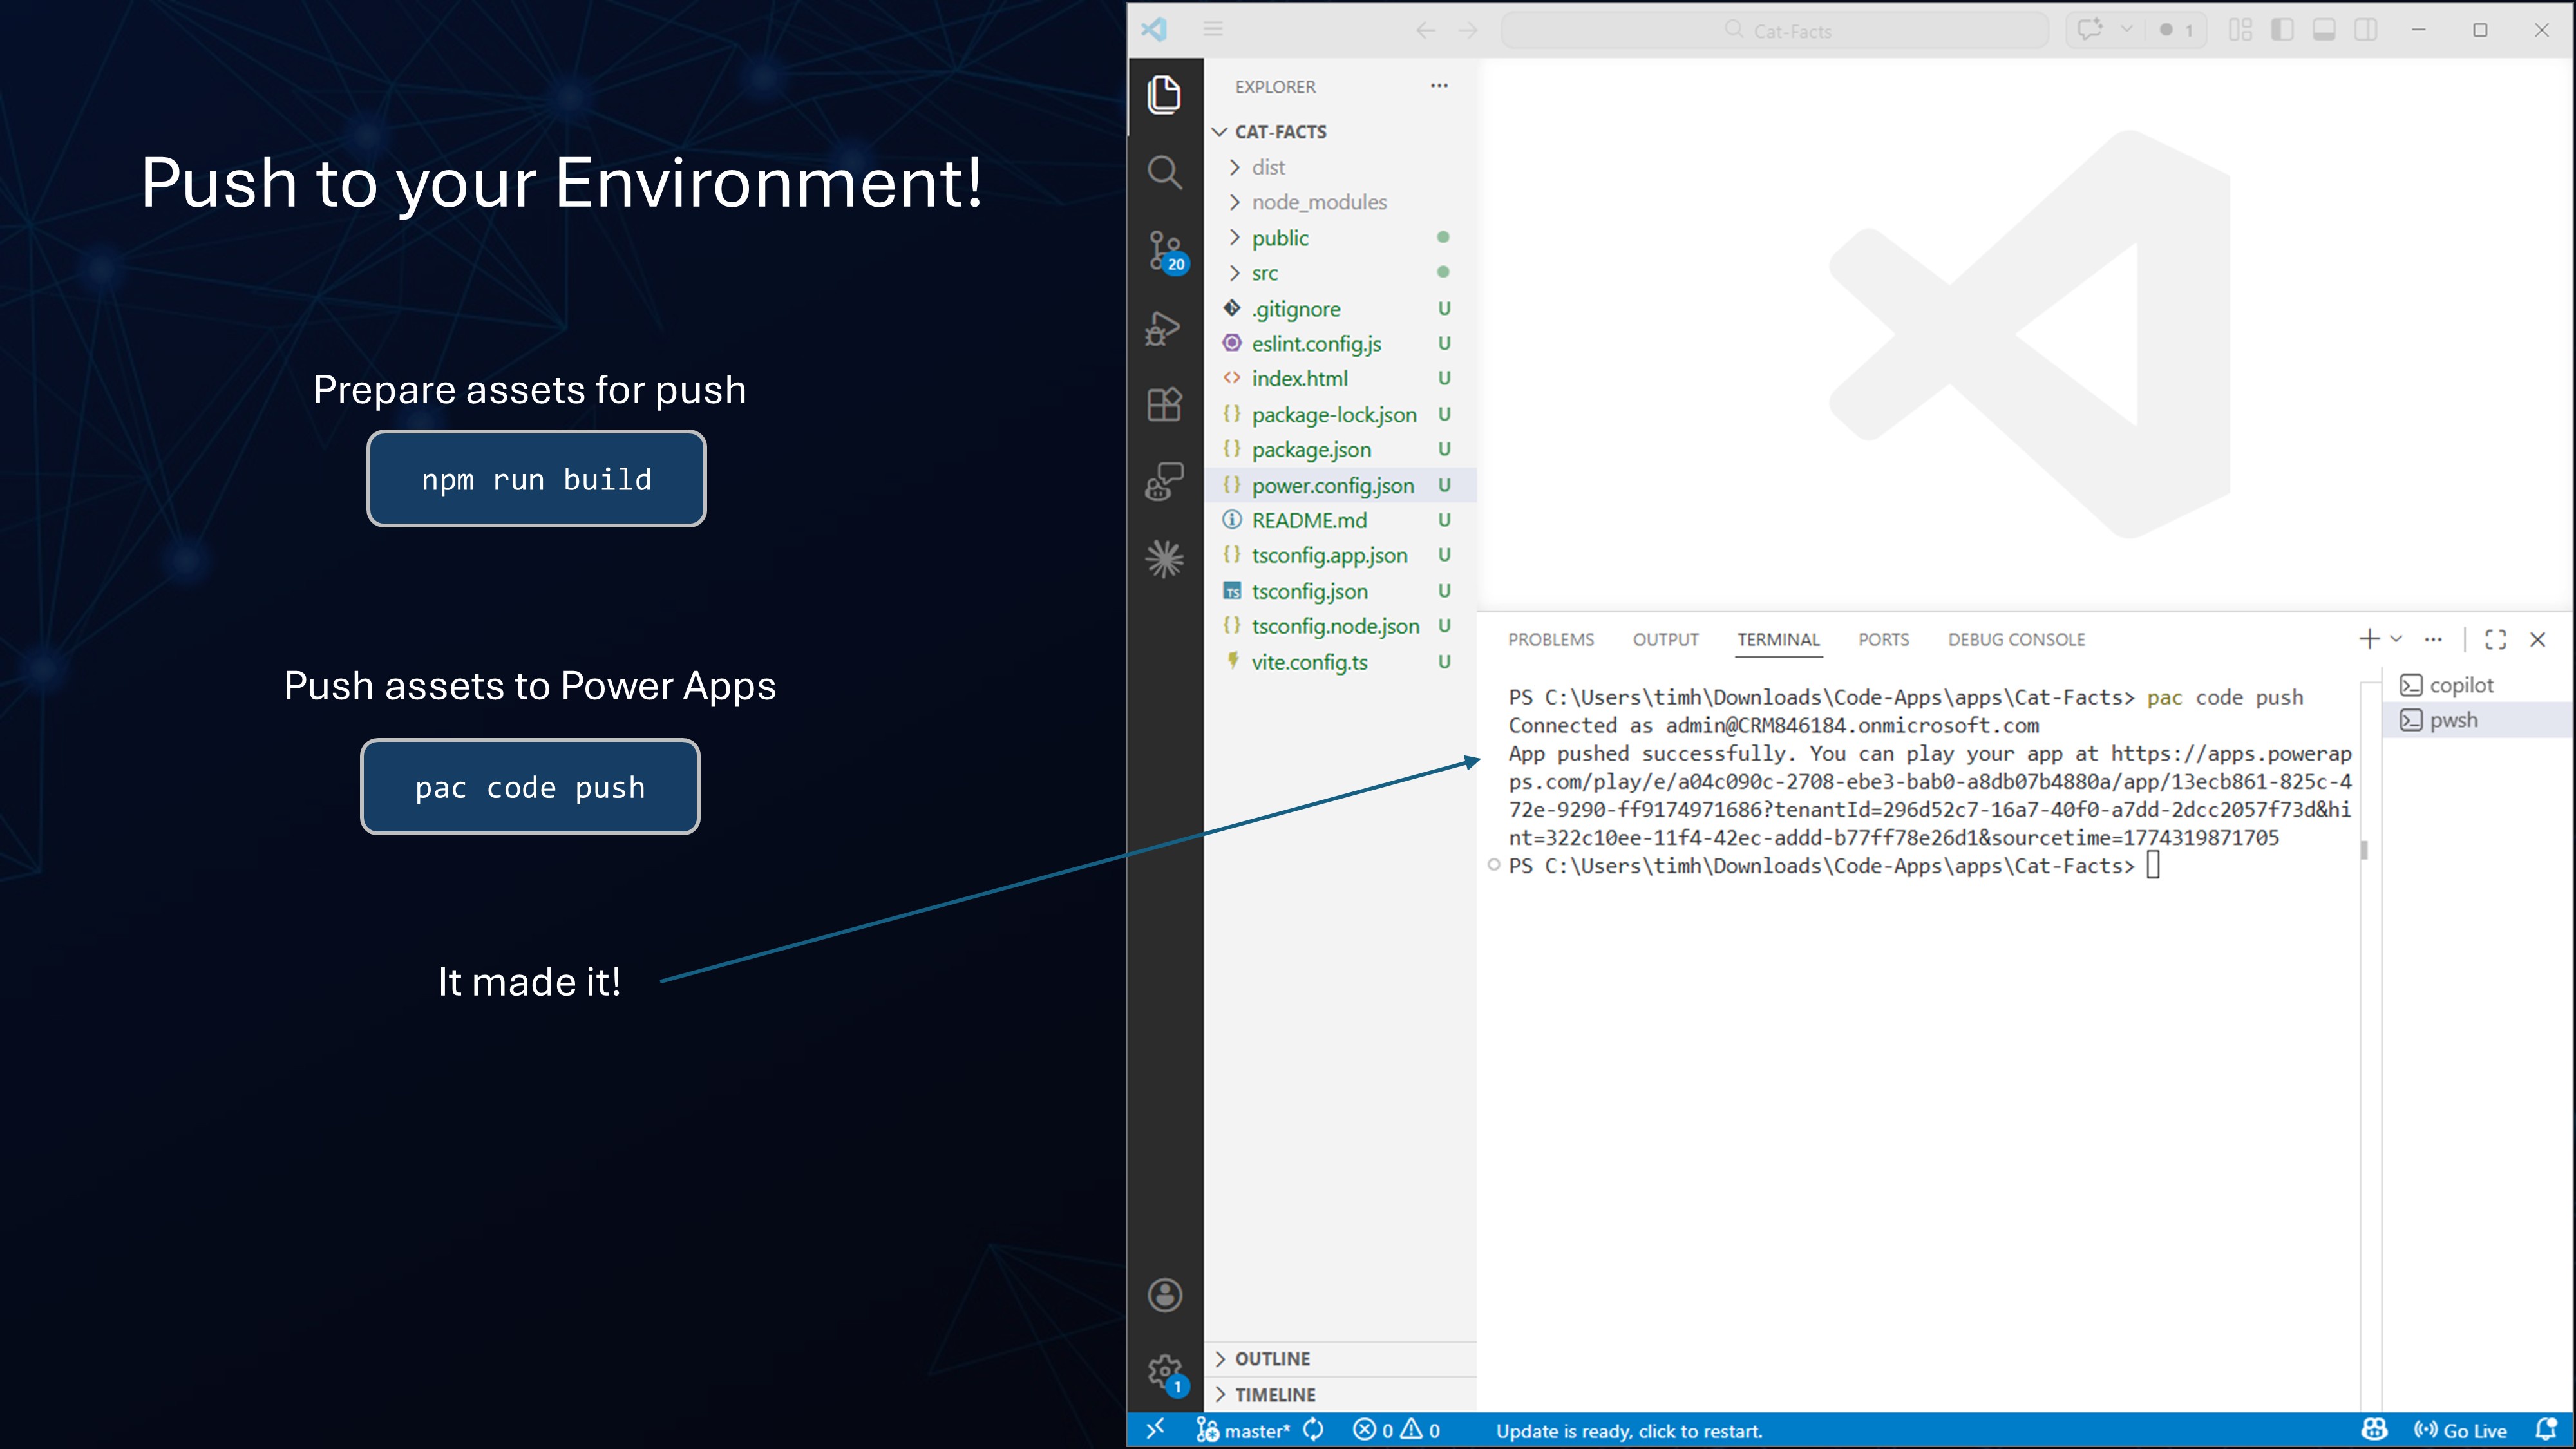Open index.html from the file list
The height and width of the screenshot is (1449, 2576).
point(1340,379)
